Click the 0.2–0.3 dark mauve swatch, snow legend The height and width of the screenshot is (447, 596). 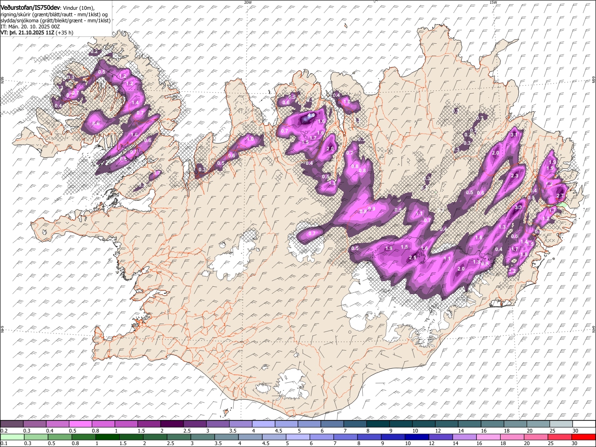click(x=12, y=424)
